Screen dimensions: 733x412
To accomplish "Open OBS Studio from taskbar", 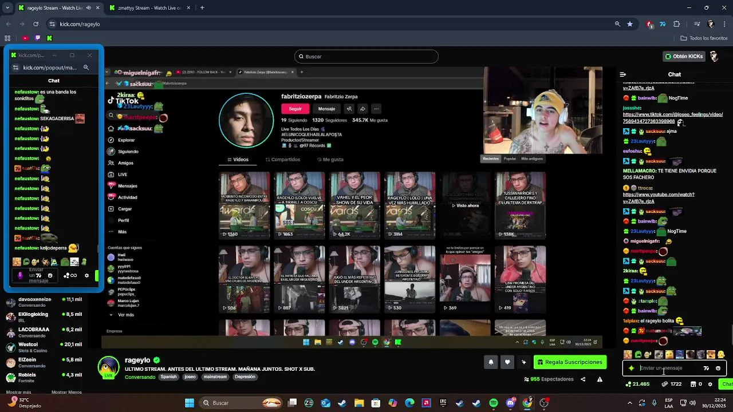I will click(x=544, y=403).
